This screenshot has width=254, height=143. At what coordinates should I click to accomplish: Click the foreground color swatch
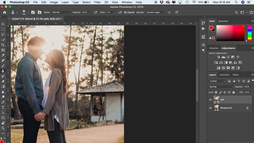coord(211,28)
